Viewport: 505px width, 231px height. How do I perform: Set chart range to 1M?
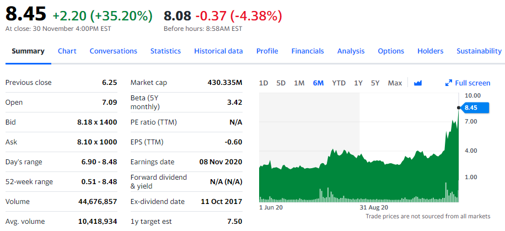(299, 83)
